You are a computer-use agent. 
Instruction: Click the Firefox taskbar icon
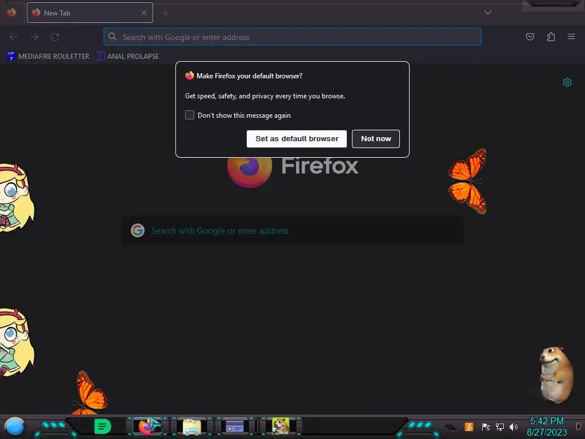pyautogui.click(x=148, y=426)
